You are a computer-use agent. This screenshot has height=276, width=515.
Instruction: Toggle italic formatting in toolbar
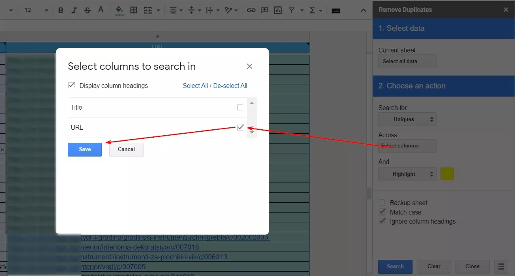(74, 10)
